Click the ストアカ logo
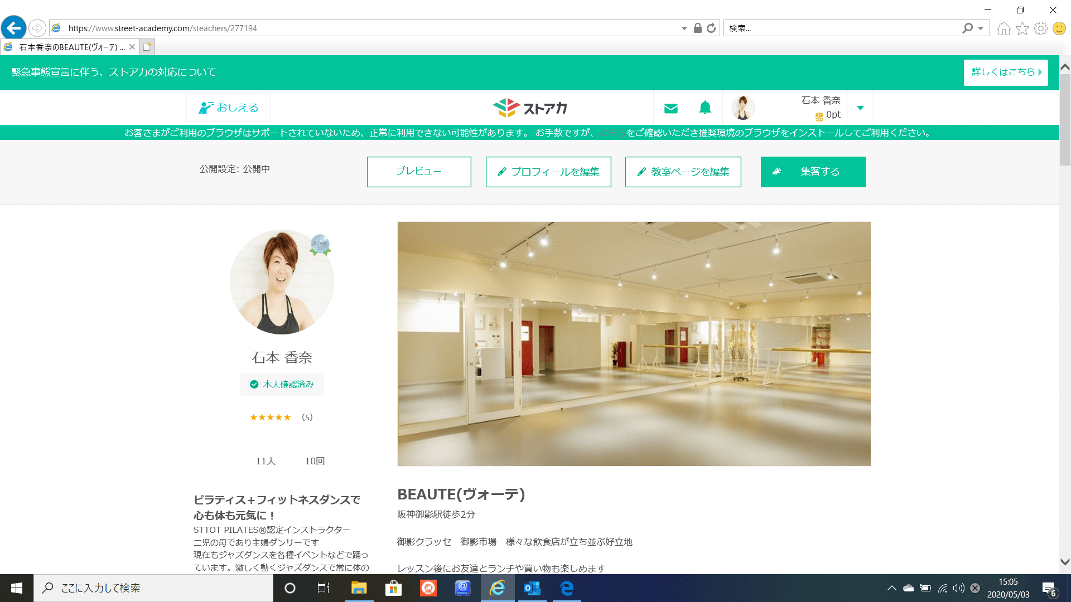This screenshot has width=1071, height=602. (x=530, y=108)
